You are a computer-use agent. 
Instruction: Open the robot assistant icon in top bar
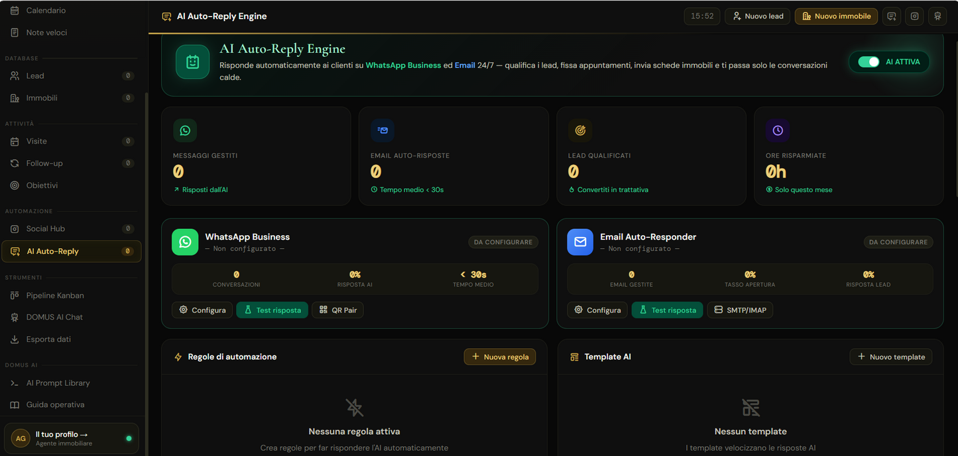[937, 16]
